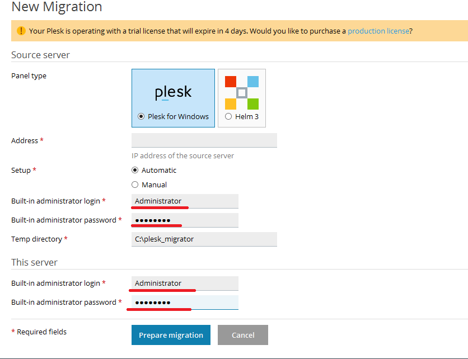Click the Helm 3 colored squares logo

(x=242, y=93)
